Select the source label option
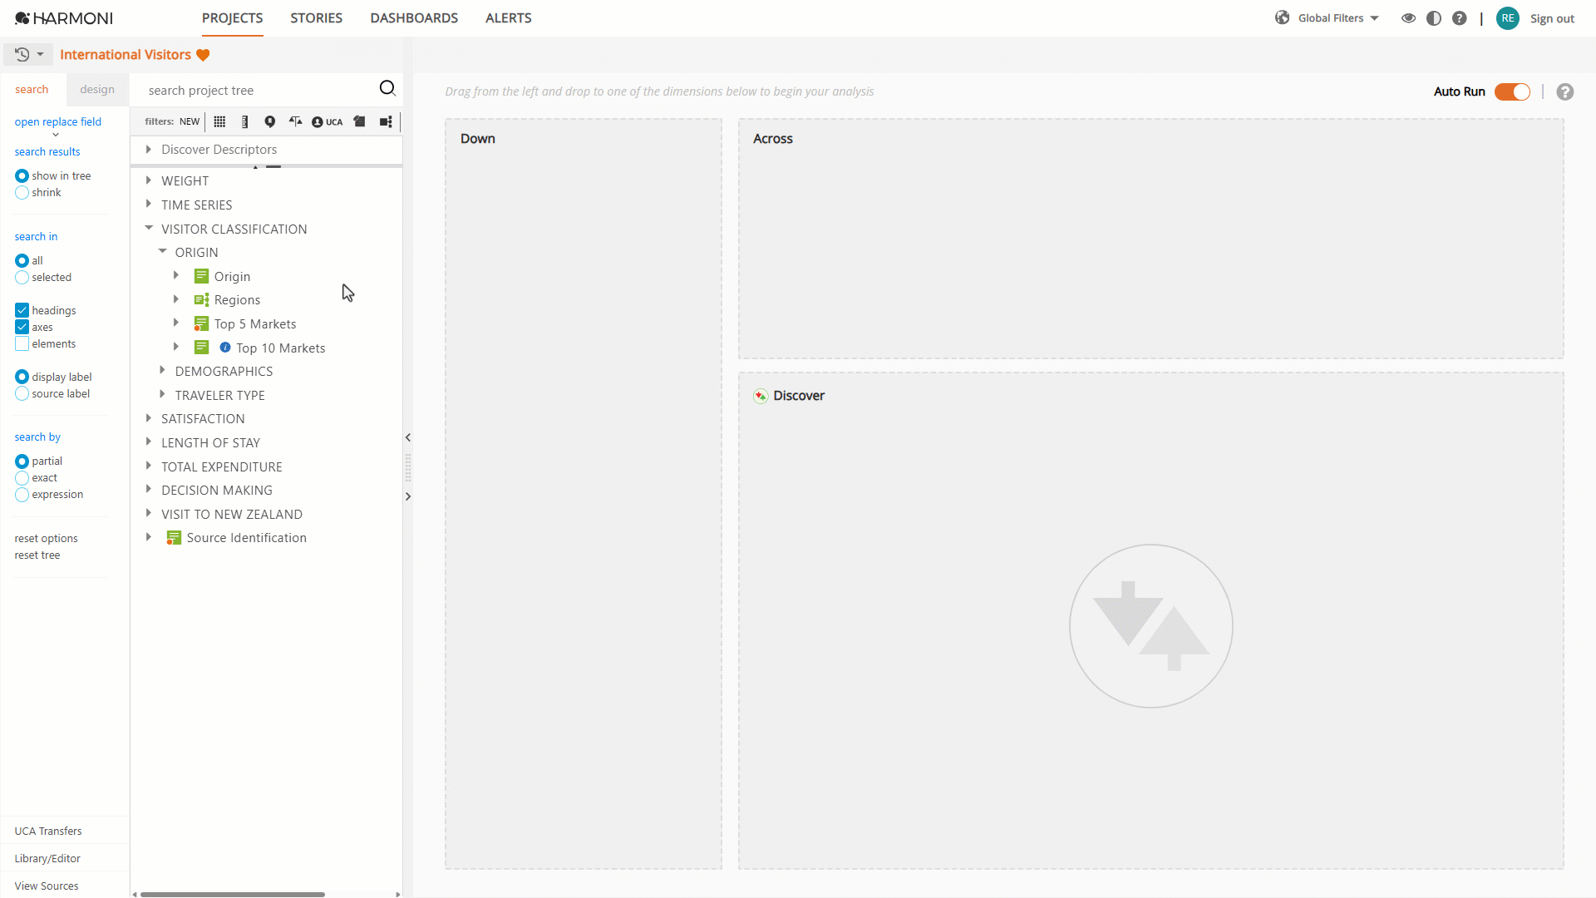The image size is (1596, 898). (22, 394)
